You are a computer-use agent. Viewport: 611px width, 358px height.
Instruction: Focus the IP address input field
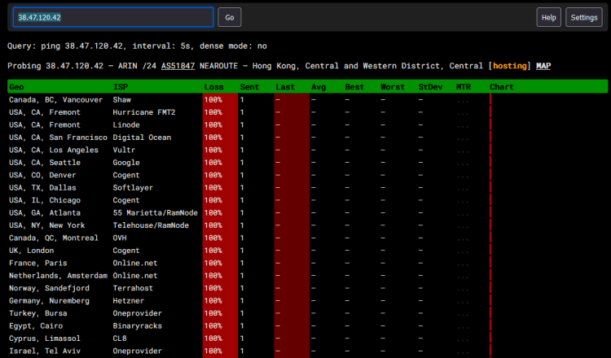(113, 18)
